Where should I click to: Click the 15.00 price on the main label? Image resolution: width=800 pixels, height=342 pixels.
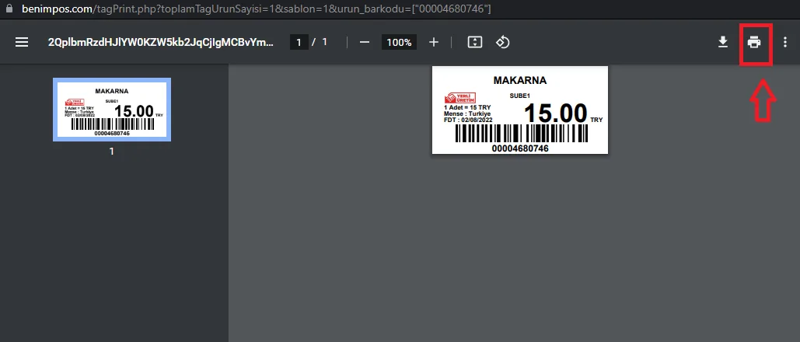556,113
